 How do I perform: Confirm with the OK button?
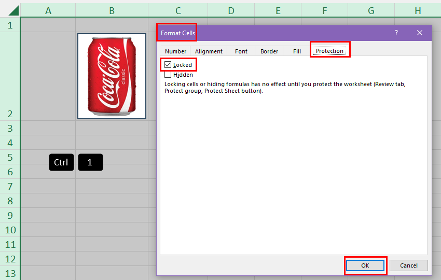coord(365,265)
